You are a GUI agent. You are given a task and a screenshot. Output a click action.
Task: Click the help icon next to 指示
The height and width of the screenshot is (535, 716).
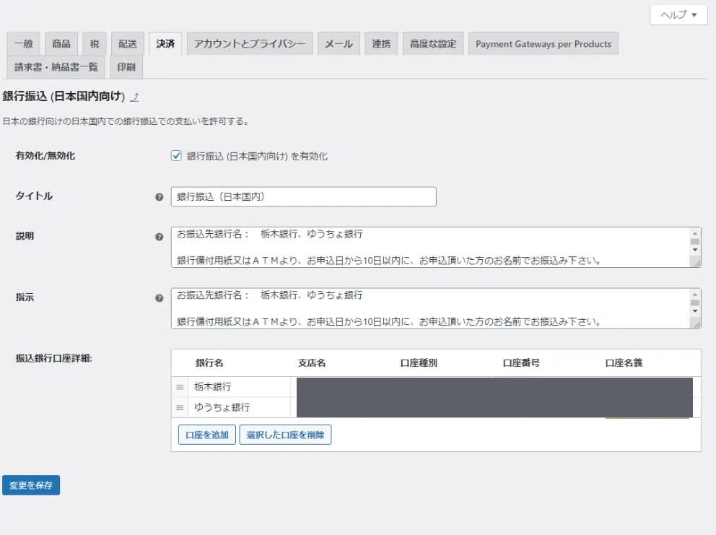pyautogui.click(x=159, y=297)
